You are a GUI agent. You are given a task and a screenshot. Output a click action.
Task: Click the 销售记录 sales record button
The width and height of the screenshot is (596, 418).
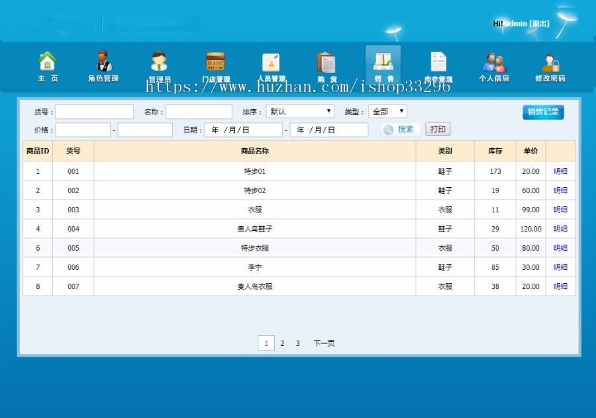543,112
